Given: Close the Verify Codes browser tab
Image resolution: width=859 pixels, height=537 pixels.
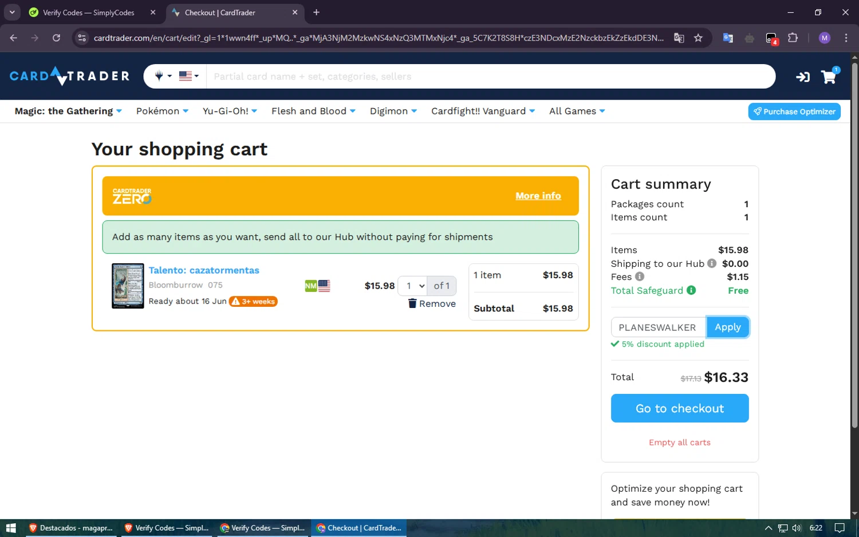Looking at the screenshot, I should 153,12.
